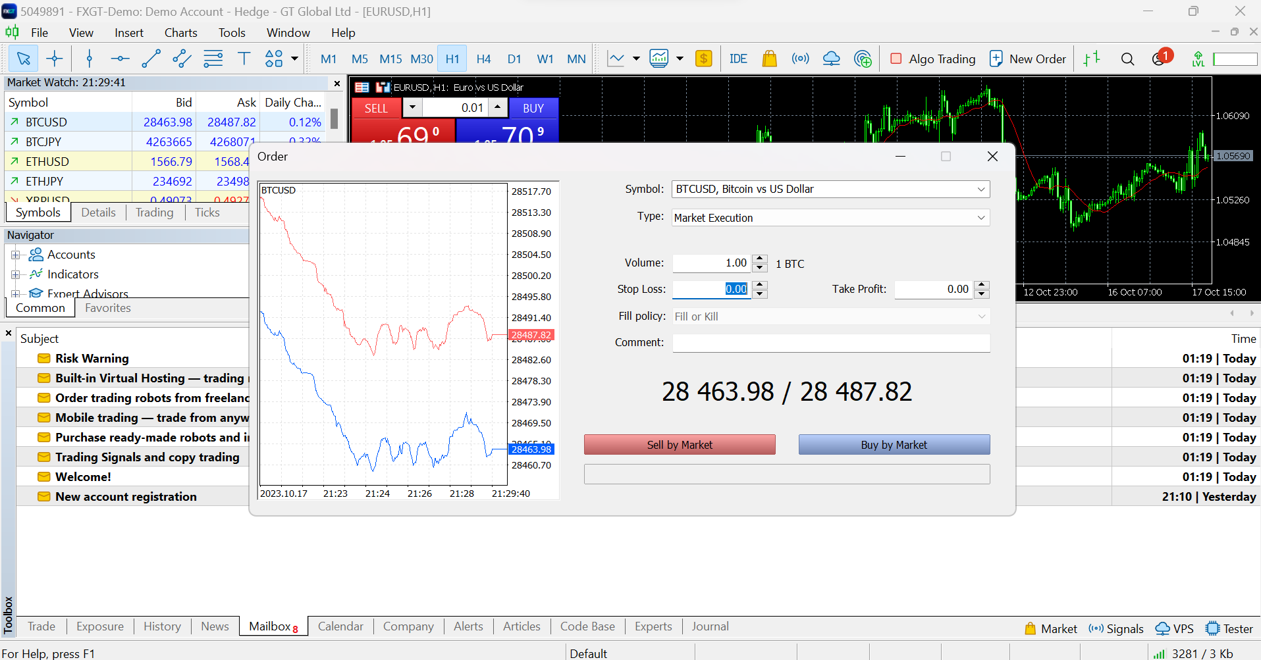Image resolution: width=1261 pixels, height=660 pixels.
Task: Toggle Algo Trading on
Action: (x=932, y=59)
